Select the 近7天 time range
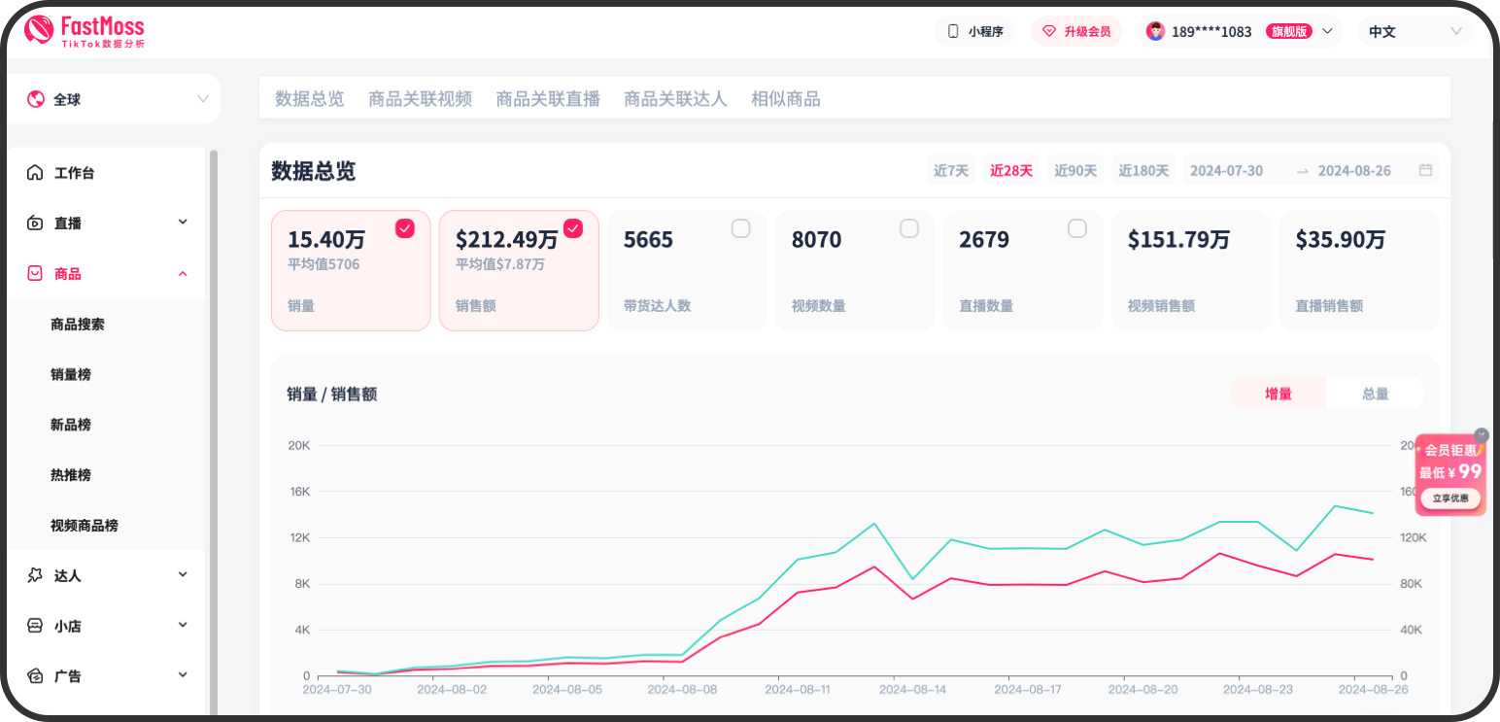Viewport: 1500px width, 722px height. pyautogui.click(x=952, y=171)
